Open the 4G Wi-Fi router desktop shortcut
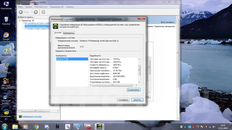Screen dimensions: 232x130 [x=6, y=69]
